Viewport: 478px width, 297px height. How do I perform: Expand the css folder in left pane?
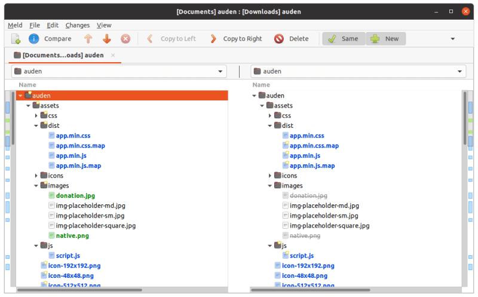pyautogui.click(x=36, y=115)
